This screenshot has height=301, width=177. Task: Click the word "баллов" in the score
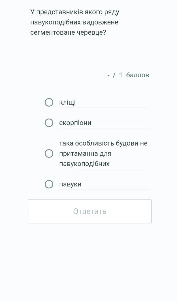(x=138, y=75)
